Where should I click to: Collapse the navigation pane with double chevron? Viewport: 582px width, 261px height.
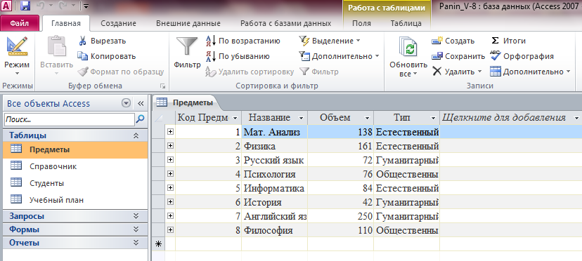click(141, 103)
